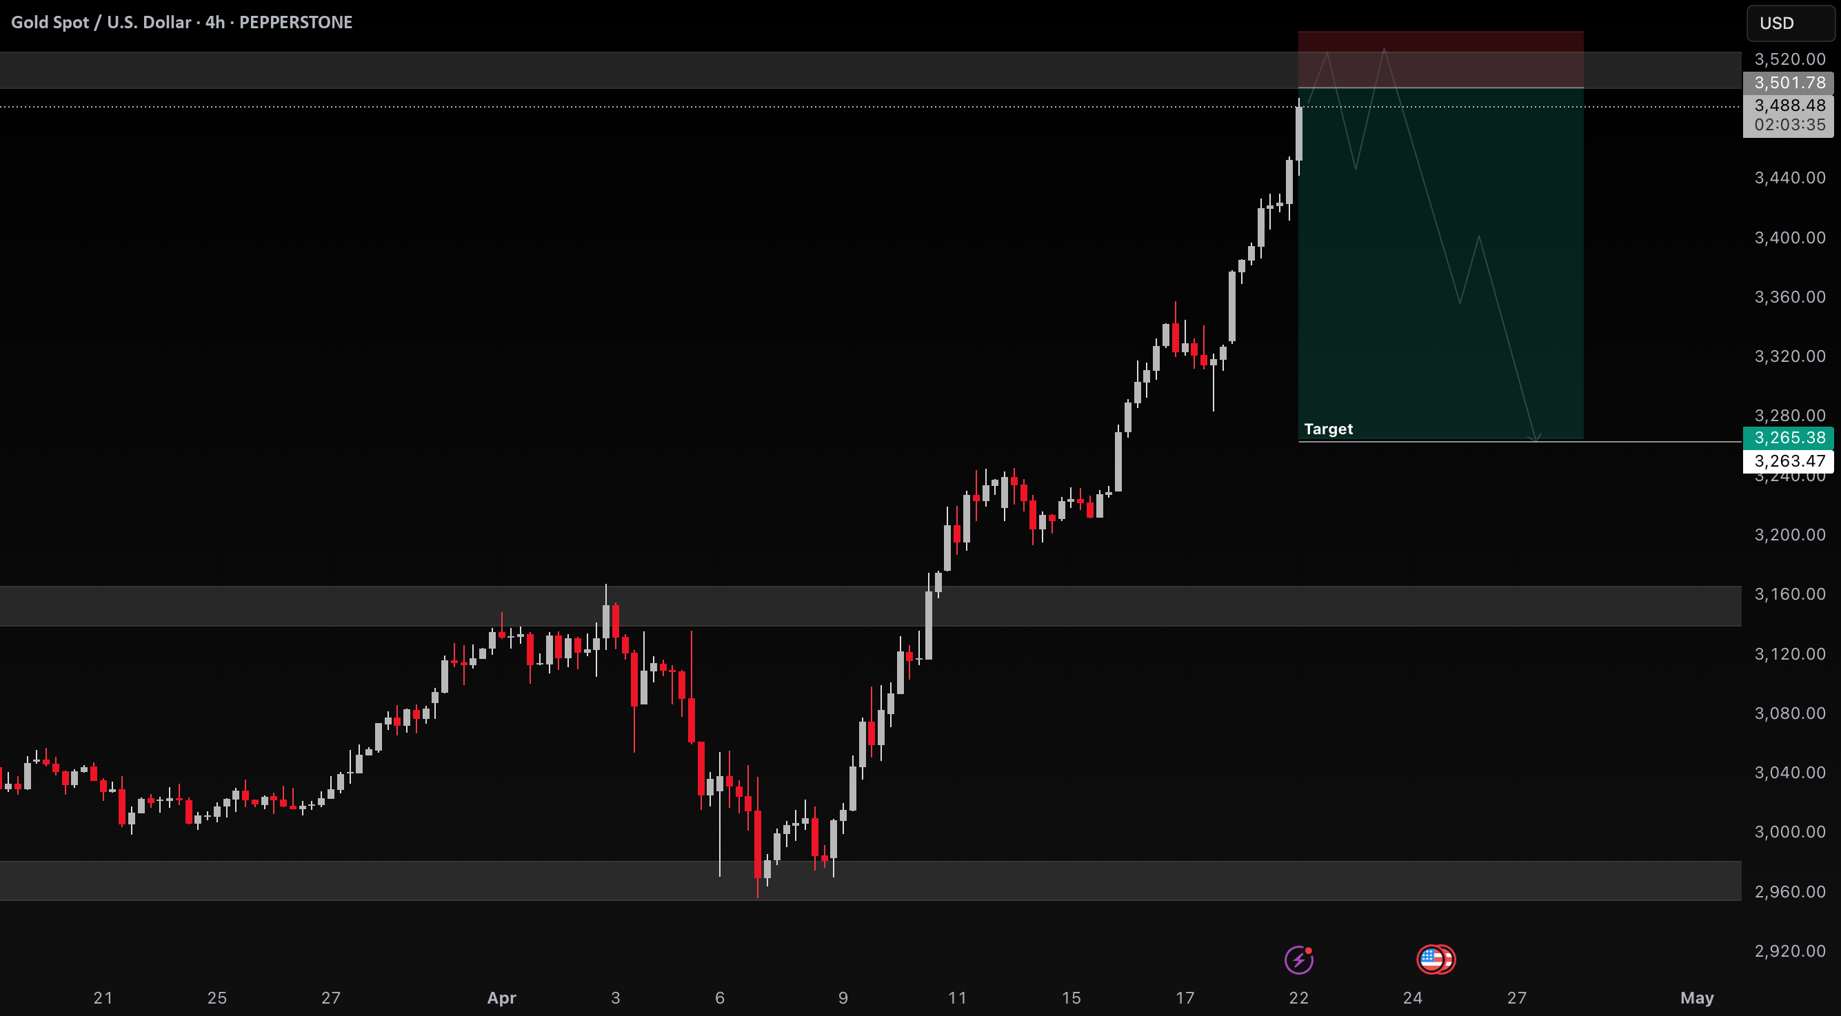Select the red stop-loss zone of position

click(x=1441, y=59)
